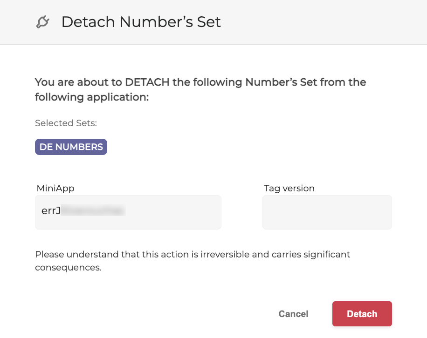The image size is (427, 338).
Task: Open the MiniApp field
Action: pos(128,212)
